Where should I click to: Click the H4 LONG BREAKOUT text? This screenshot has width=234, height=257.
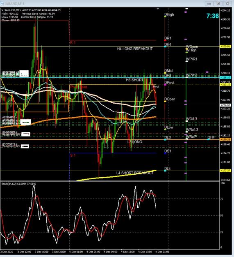(135, 49)
